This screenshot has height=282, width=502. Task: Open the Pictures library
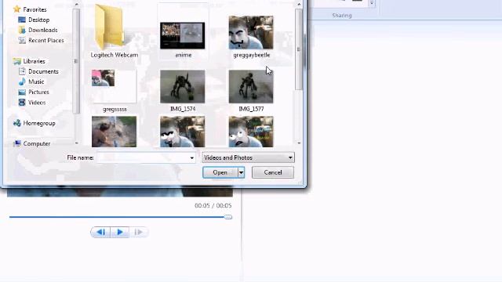38,92
